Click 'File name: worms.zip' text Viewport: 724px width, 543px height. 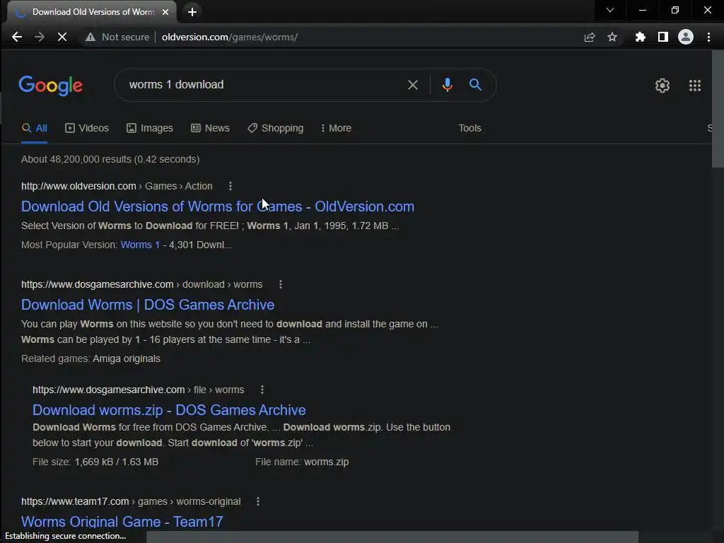(x=302, y=462)
